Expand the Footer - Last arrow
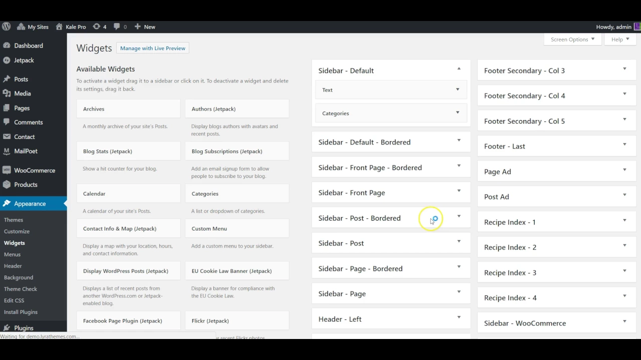The width and height of the screenshot is (641, 360). 624,144
